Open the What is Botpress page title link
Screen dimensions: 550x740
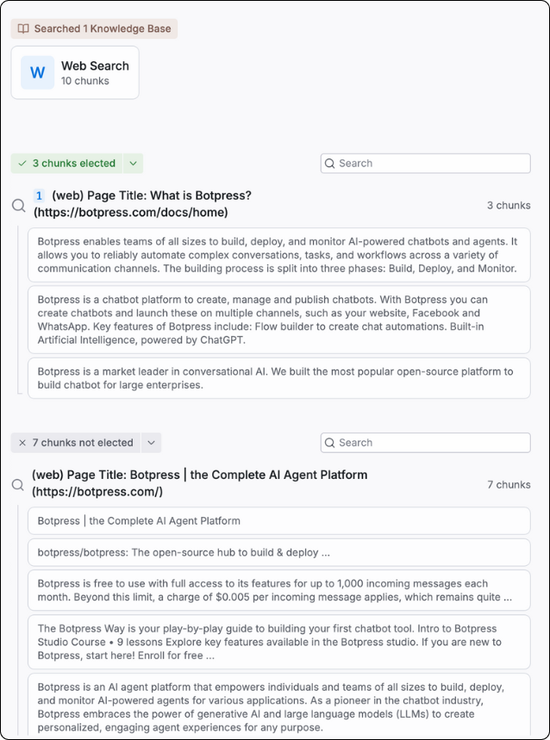tap(142, 204)
